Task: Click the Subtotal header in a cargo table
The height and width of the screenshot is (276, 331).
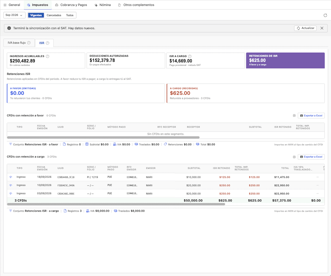Action: click(194, 168)
